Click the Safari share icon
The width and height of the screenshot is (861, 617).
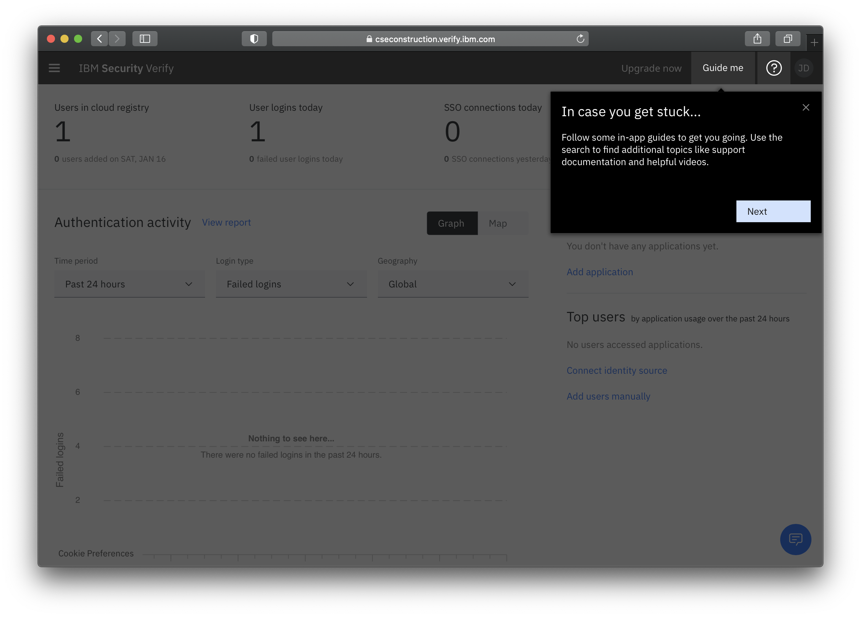757,39
